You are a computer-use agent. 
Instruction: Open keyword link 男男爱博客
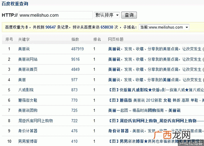[28, 141]
